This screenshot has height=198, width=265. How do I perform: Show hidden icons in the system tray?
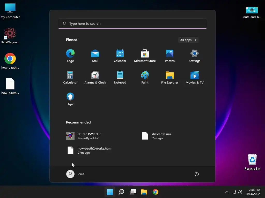227,192
